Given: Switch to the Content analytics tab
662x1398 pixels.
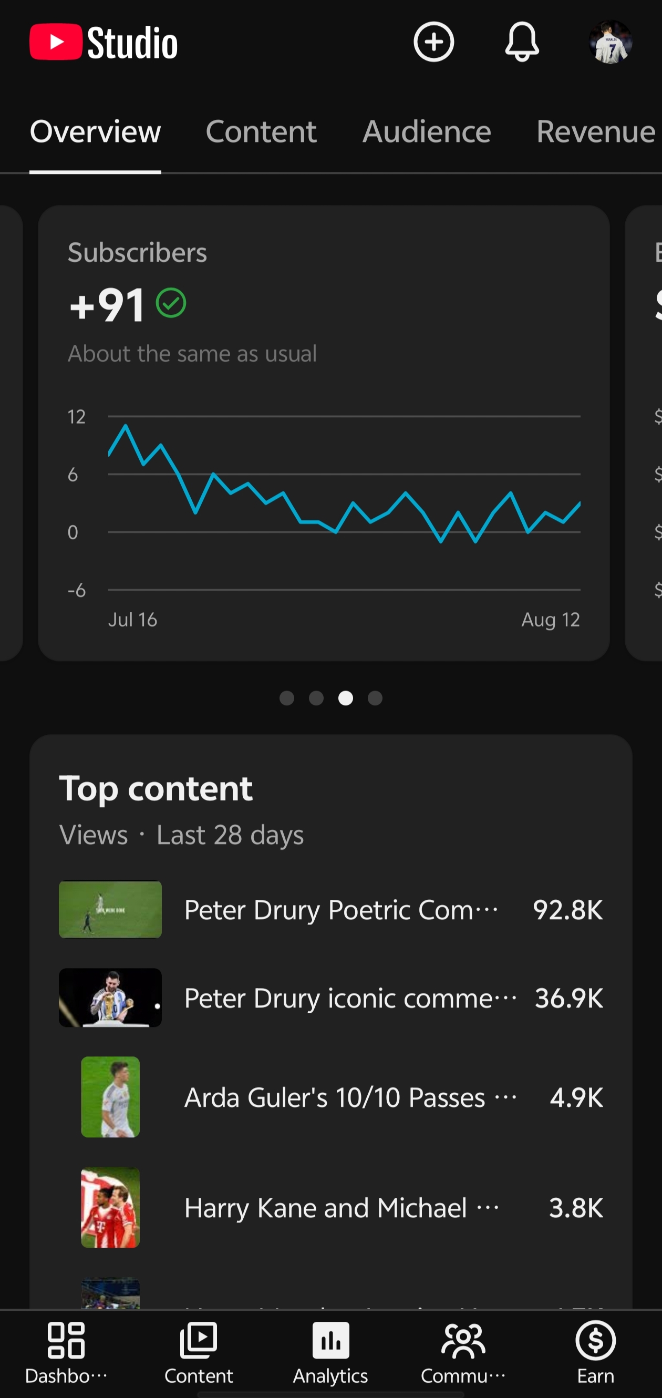Looking at the screenshot, I should (261, 131).
